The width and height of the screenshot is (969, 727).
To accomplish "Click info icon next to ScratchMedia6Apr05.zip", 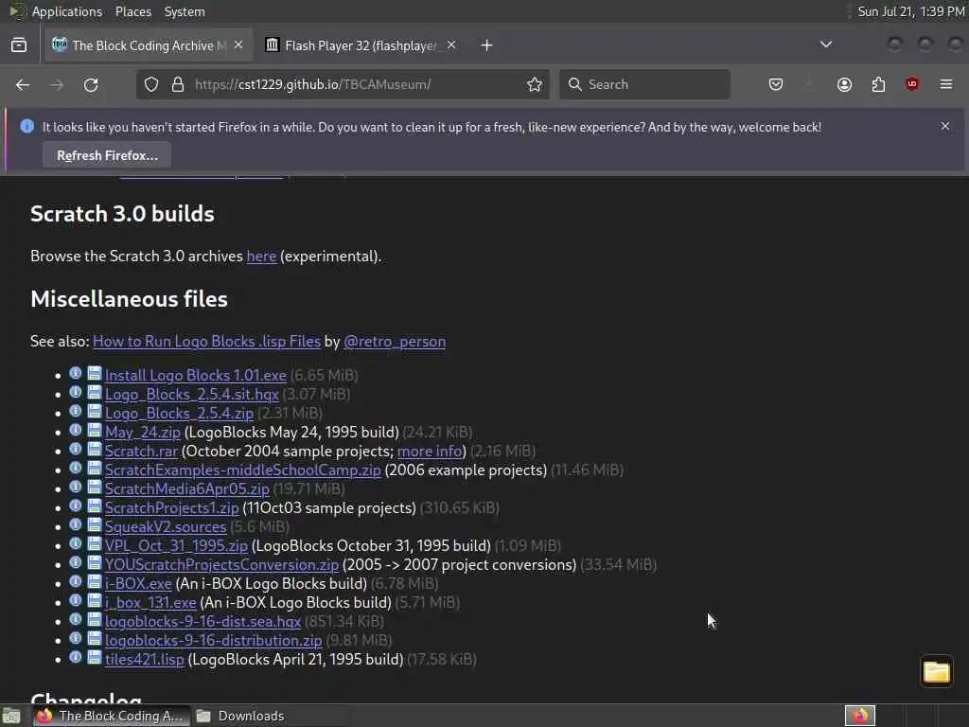I will [76, 488].
